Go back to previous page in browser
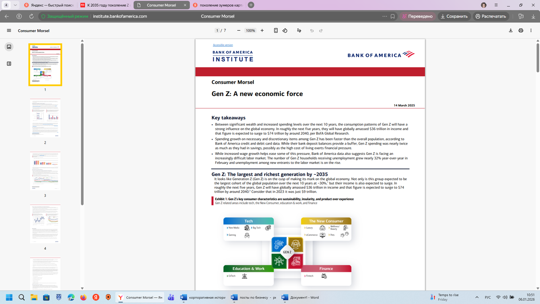The height and width of the screenshot is (304, 540). pyautogui.click(x=7, y=16)
